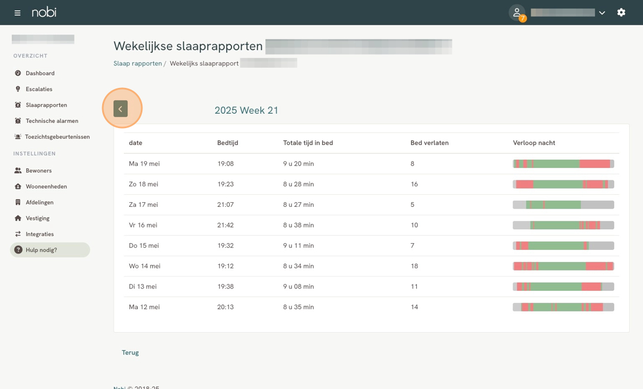Click the Terug link
Image resolution: width=643 pixels, height=389 pixels.
(130, 353)
